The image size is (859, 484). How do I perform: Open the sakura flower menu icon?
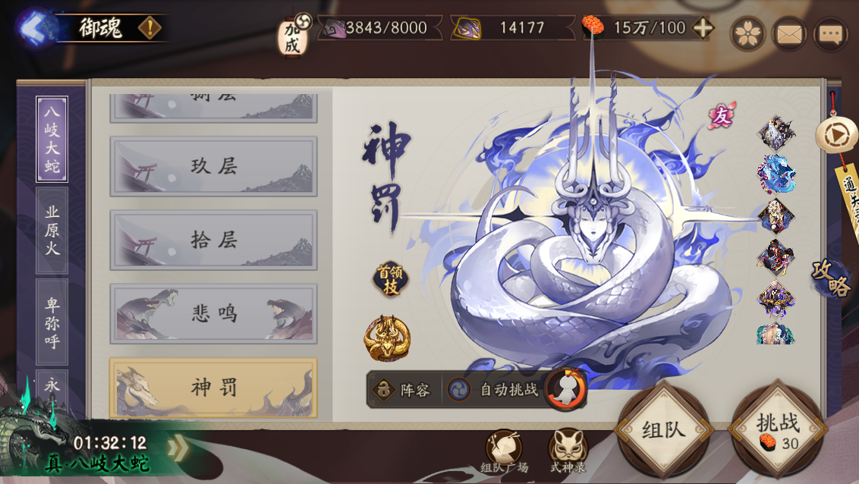tap(748, 34)
